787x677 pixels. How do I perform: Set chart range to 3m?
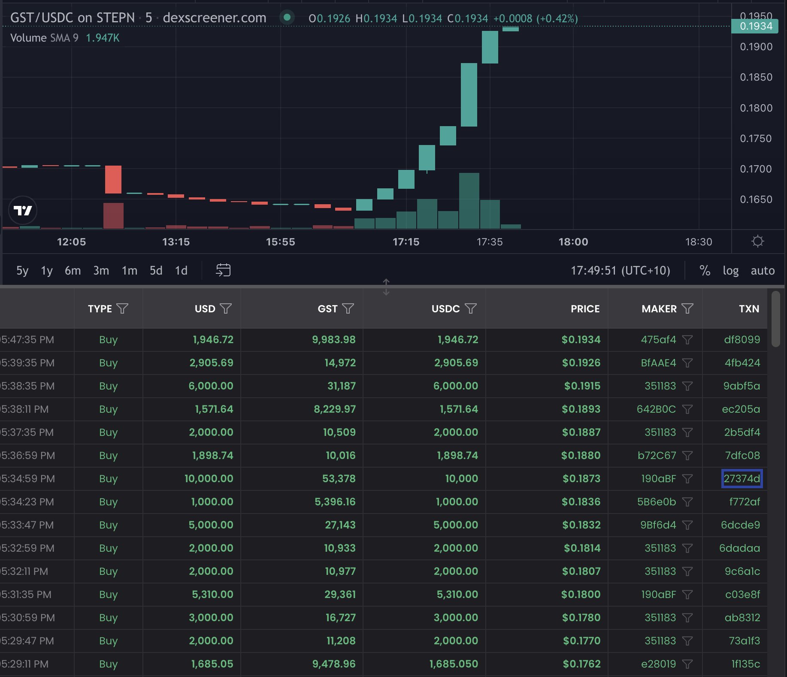pos(101,270)
